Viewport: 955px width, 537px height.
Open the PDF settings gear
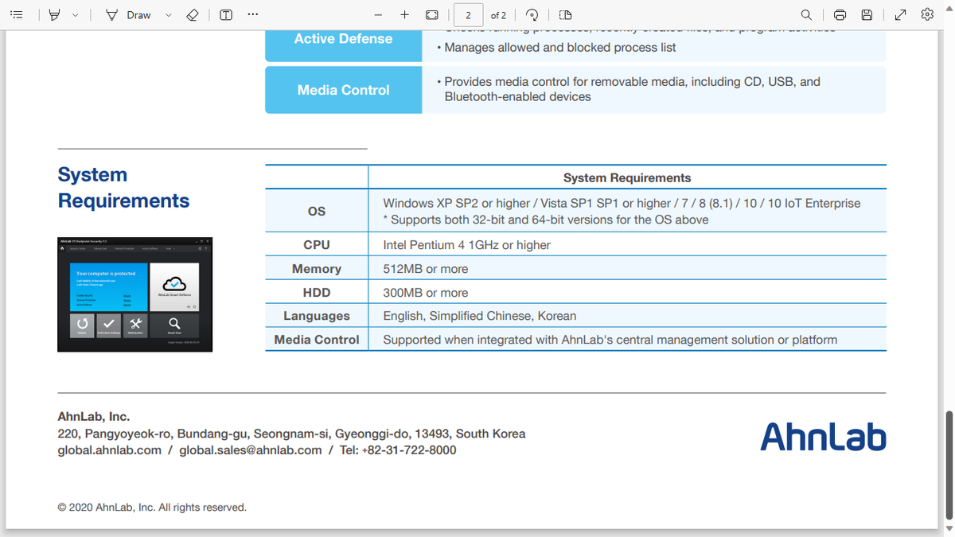[926, 14]
